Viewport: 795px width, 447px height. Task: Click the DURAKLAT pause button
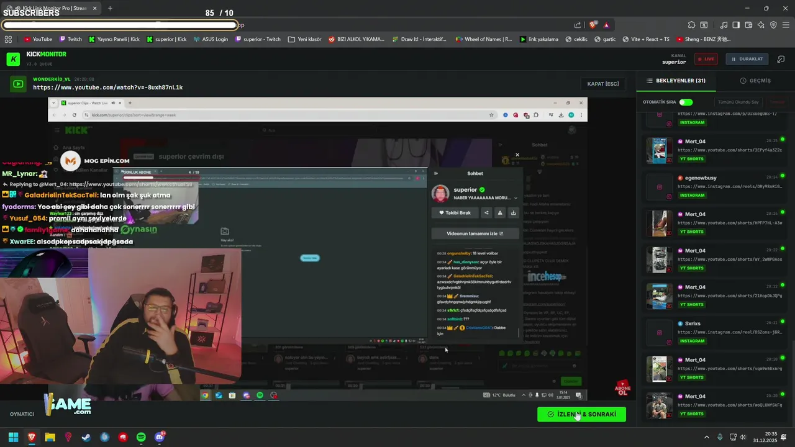tap(747, 59)
